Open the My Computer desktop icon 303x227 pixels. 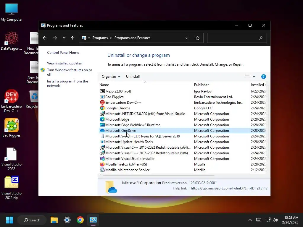click(x=12, y=12)
